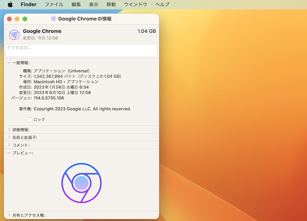Open the ウインドウ menu

coord(135,5)
